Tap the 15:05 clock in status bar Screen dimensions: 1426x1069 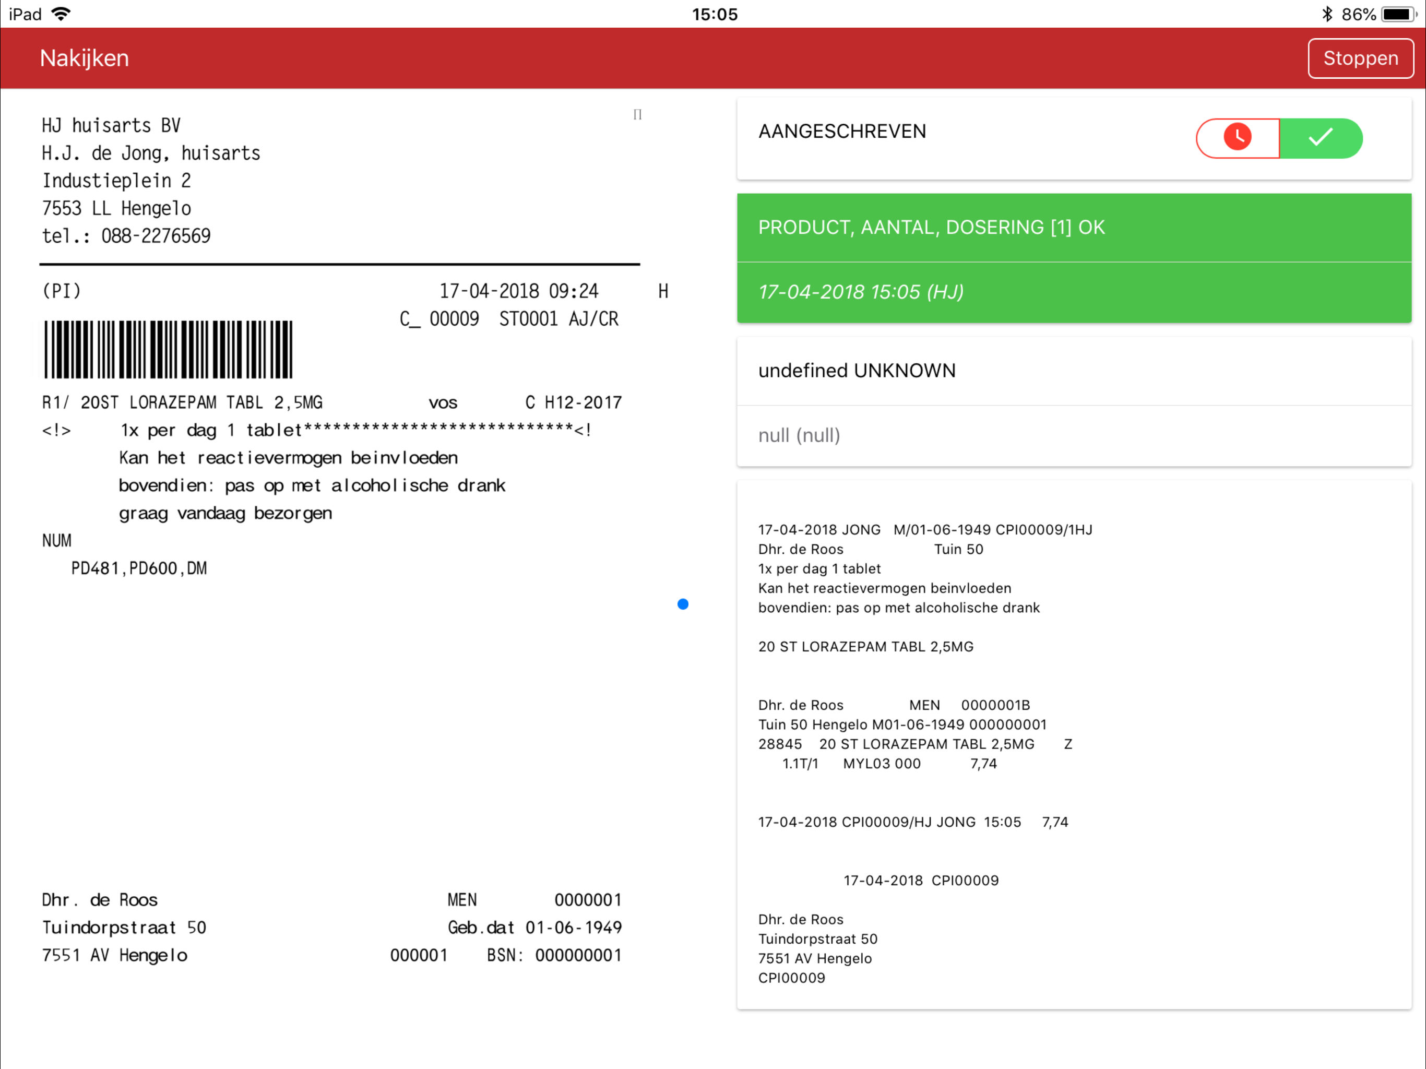(714, 14)
